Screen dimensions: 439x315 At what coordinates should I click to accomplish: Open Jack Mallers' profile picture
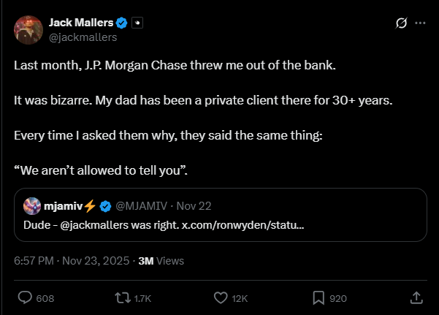tap(28, 29)
